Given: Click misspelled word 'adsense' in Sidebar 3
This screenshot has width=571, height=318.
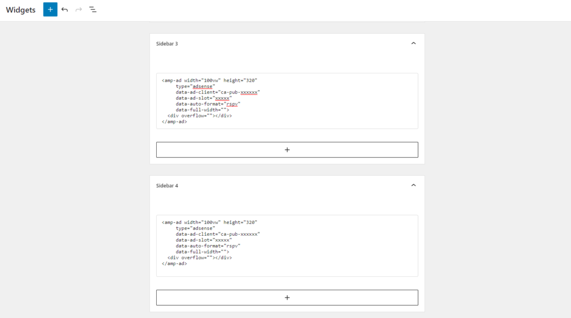Looking at the screenshot, I should coord(202,86).
